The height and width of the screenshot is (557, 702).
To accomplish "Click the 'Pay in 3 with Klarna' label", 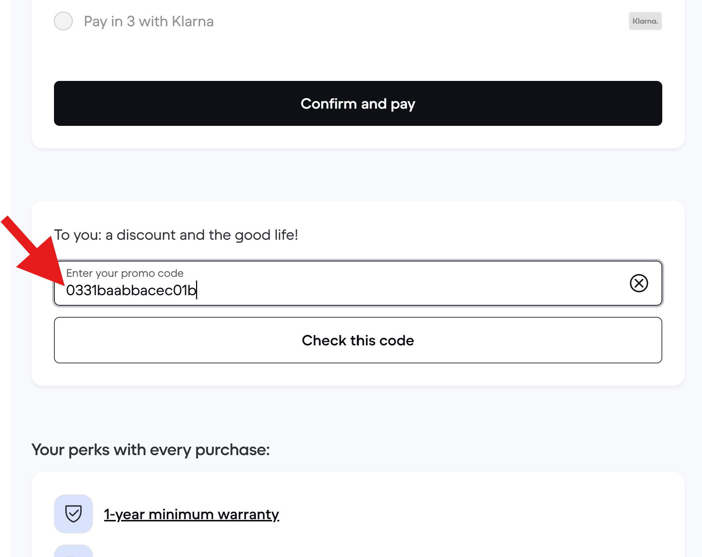I will tap(149, 21).
